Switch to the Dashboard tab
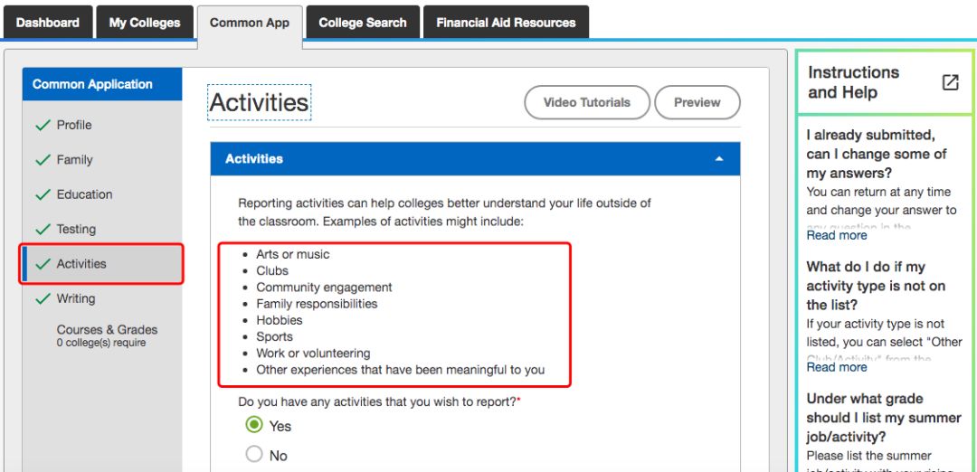Image resolution: width=977 pixels, height=472 pixels. [x=47, y=23]
